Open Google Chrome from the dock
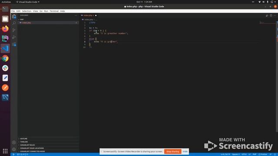The image size is (278, 156). point(5,58)
